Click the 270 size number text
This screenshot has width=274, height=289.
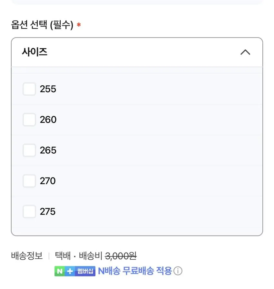pos(48,181)
